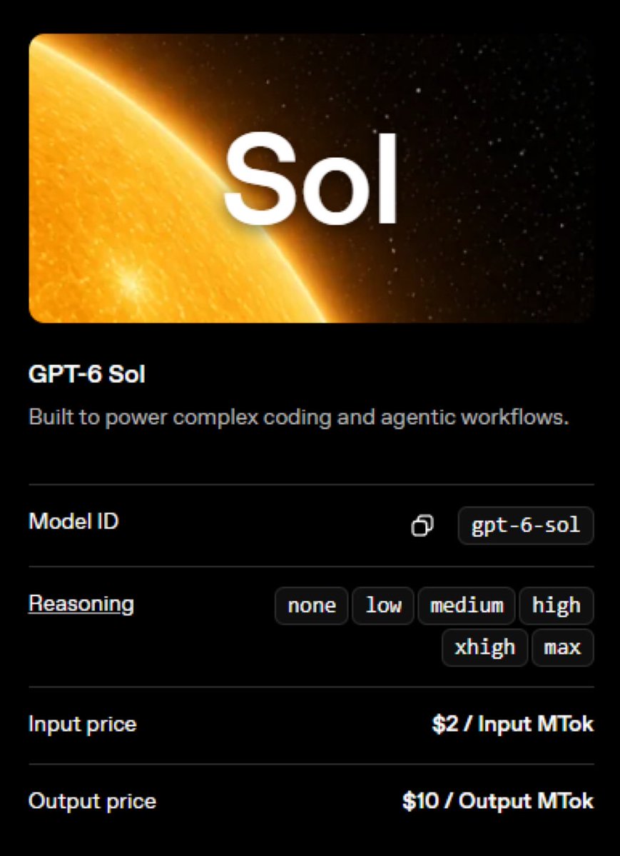The height and width of the screenshot is (856, 620).
Task: Click the '$10 / Output MTok' value
Action: click(498, 802)
